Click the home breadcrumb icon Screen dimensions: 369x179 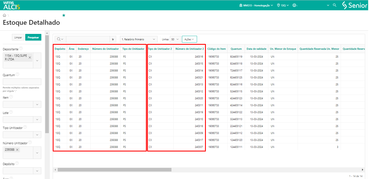tap(4, 15)
